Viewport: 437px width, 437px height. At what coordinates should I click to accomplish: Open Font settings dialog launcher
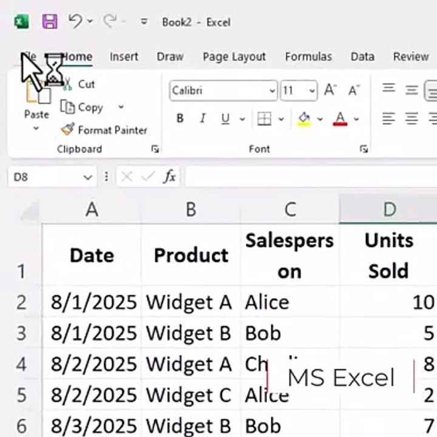[x=364, y=149]
